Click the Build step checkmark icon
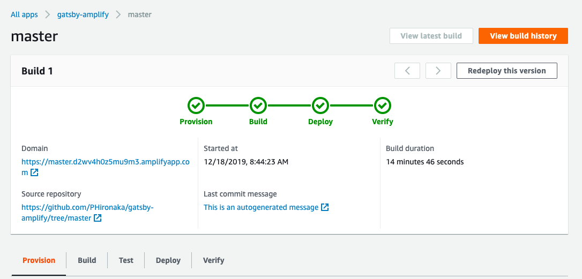The width and height of the screenshot is (582, 279). pyautogui.click(x=258, y=105)
